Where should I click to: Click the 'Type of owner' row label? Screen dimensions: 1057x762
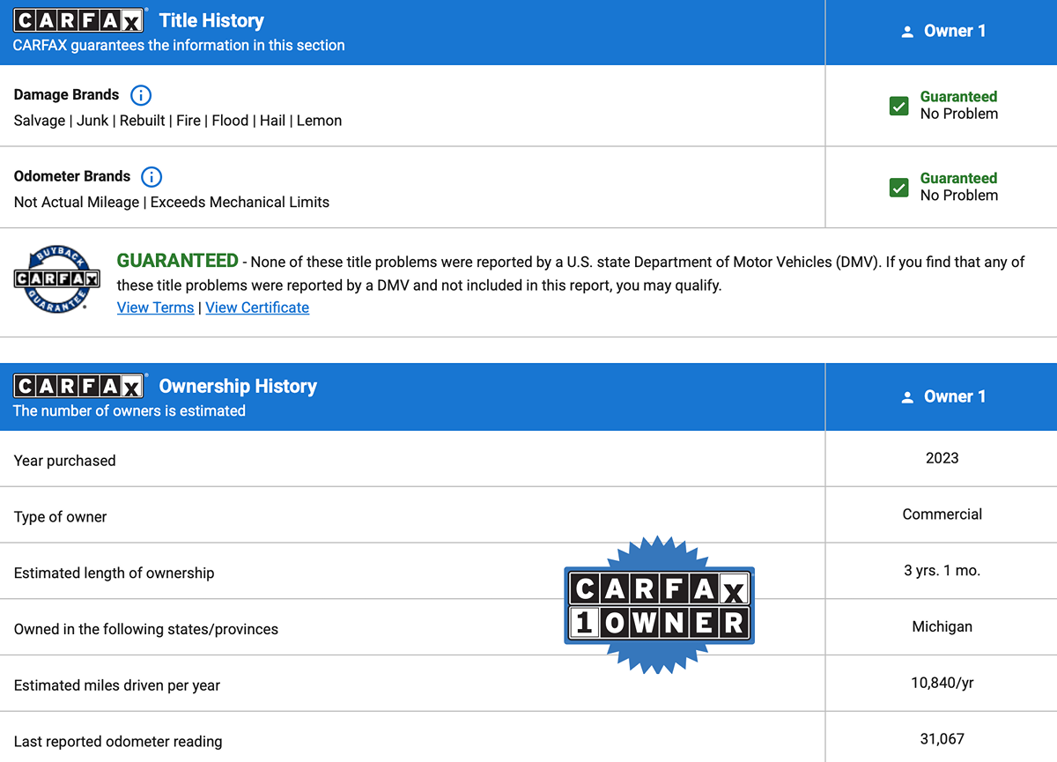tap(60, 517)
